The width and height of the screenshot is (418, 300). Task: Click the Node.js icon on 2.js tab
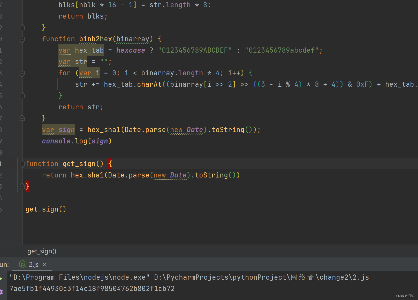pyautogui.click(x=23, y=264)
